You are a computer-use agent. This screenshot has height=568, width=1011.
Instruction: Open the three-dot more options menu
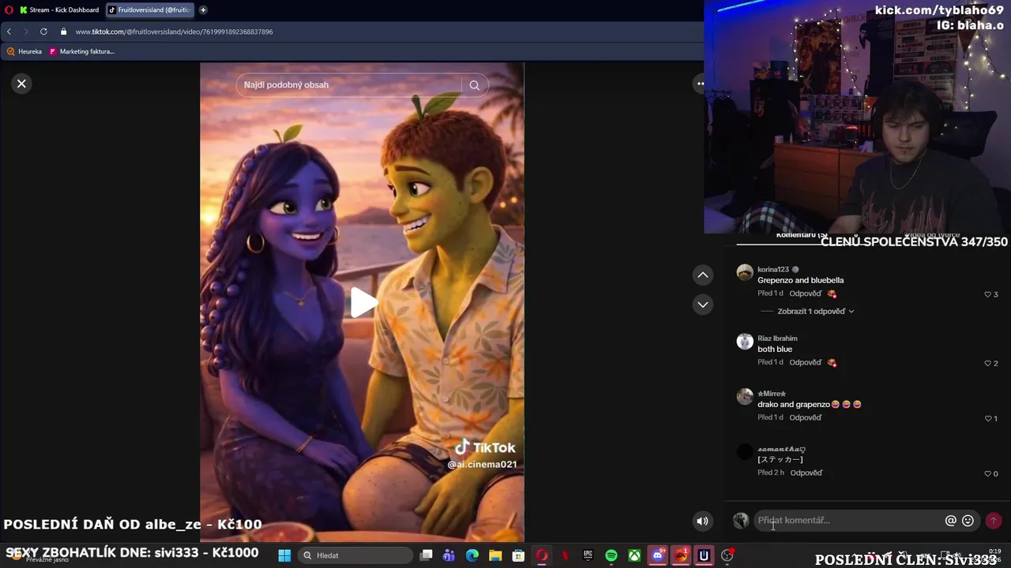pos(700,84)
